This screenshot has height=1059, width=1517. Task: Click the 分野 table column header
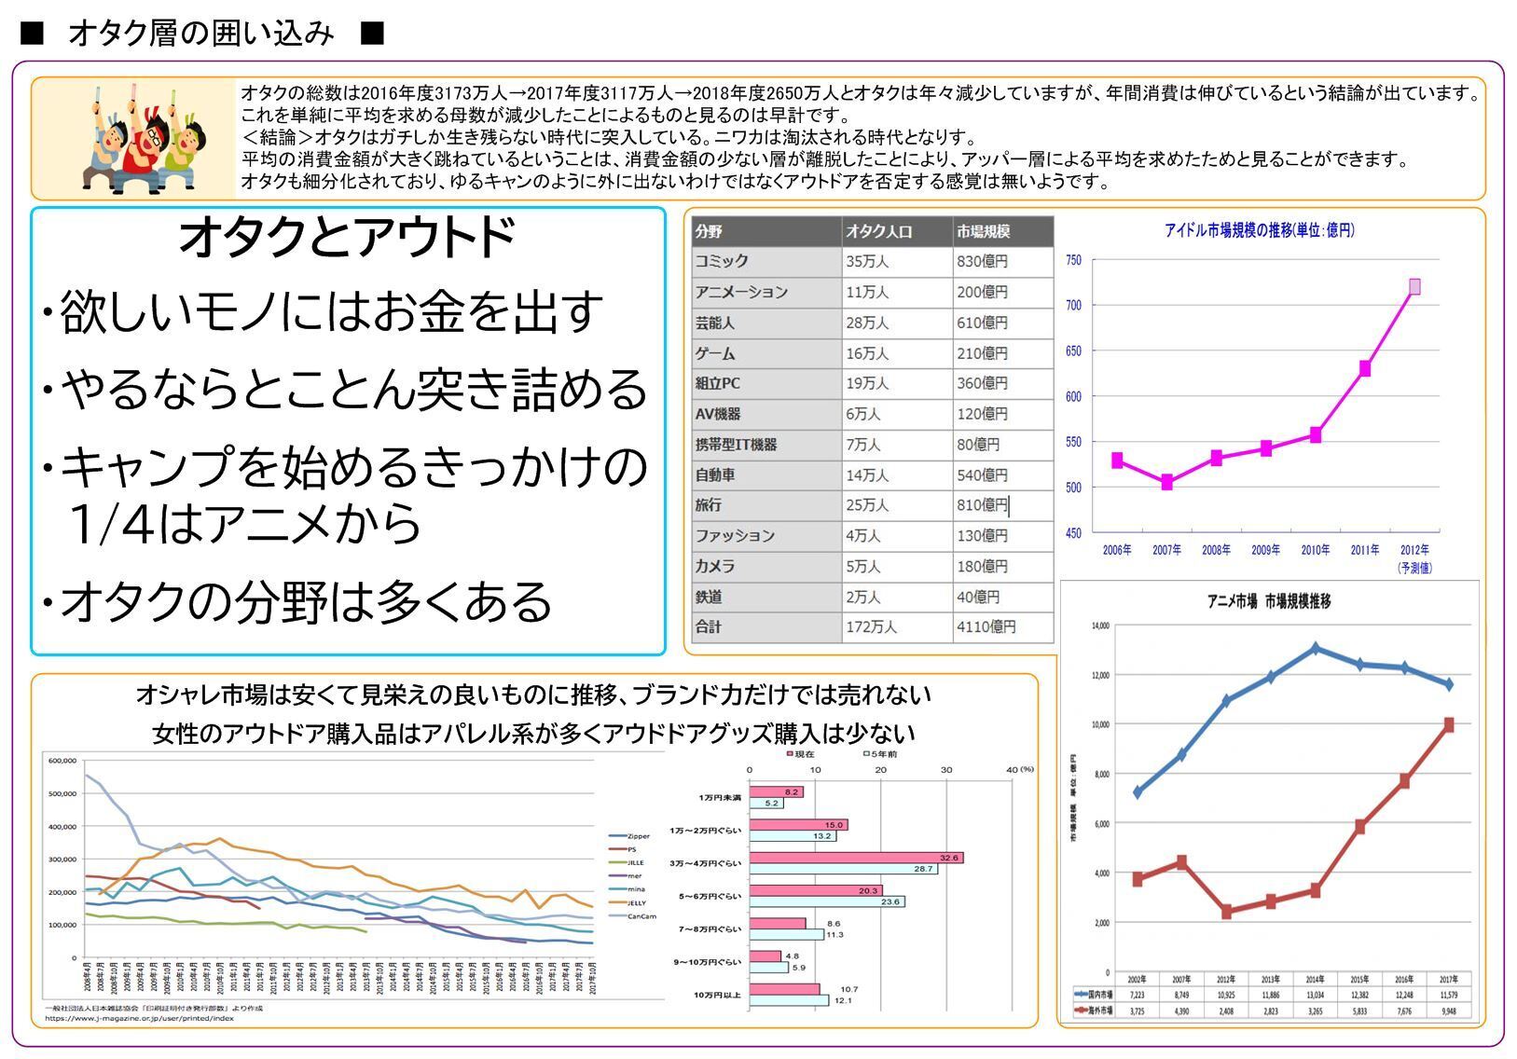(x=709, y=231)
